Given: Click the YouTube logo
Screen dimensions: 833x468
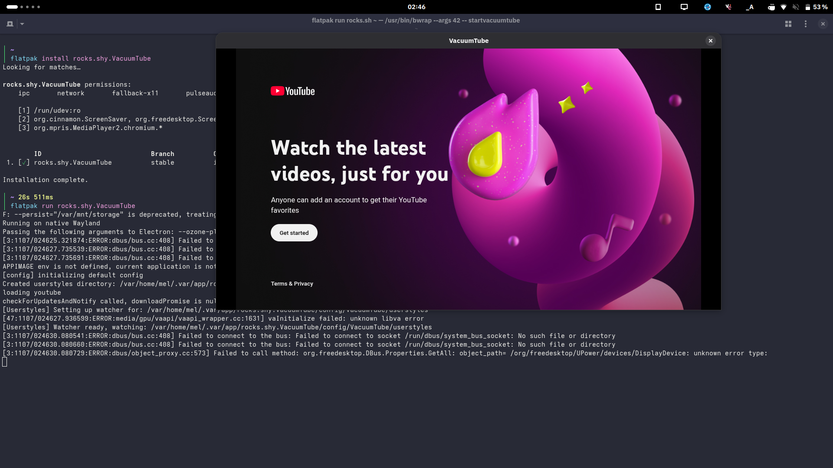Looking at the screenshot, I should coord(293,91).
